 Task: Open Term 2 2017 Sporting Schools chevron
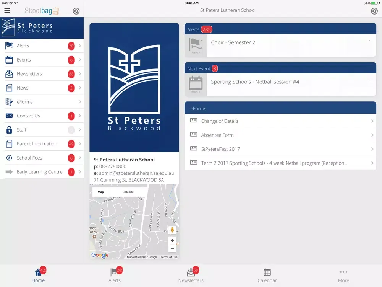(x=372, y=163)
